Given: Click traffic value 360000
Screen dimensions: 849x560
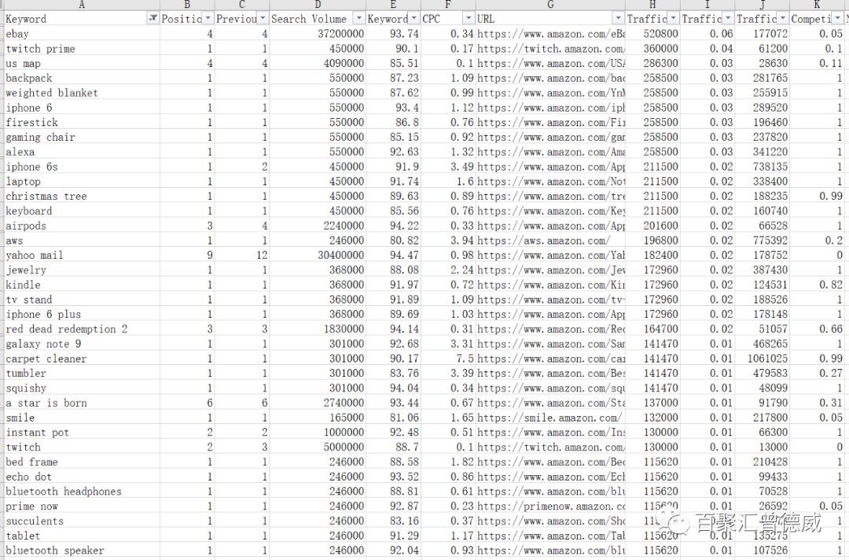Looking at the screenshot, I should click(653, 48).
